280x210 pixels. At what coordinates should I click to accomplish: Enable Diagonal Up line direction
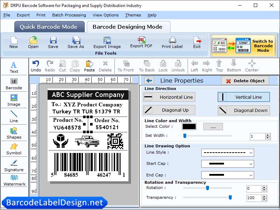pyautogui.click(x=169, y=110)
